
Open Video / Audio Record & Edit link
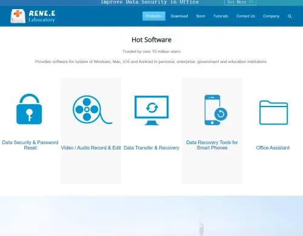[91, 148]
